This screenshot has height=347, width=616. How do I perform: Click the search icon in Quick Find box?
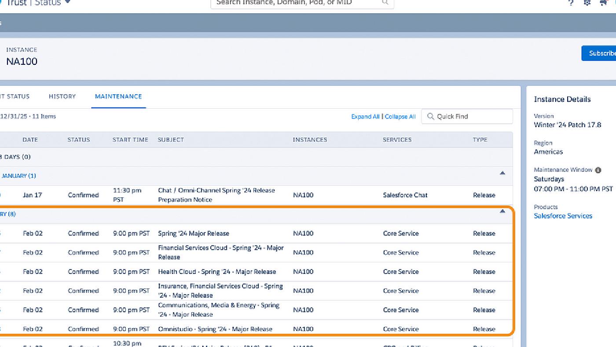coord(430,116)
